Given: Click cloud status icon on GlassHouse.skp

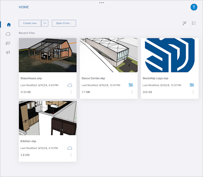Looking at the screenshot, I should [x=70, y=85].
